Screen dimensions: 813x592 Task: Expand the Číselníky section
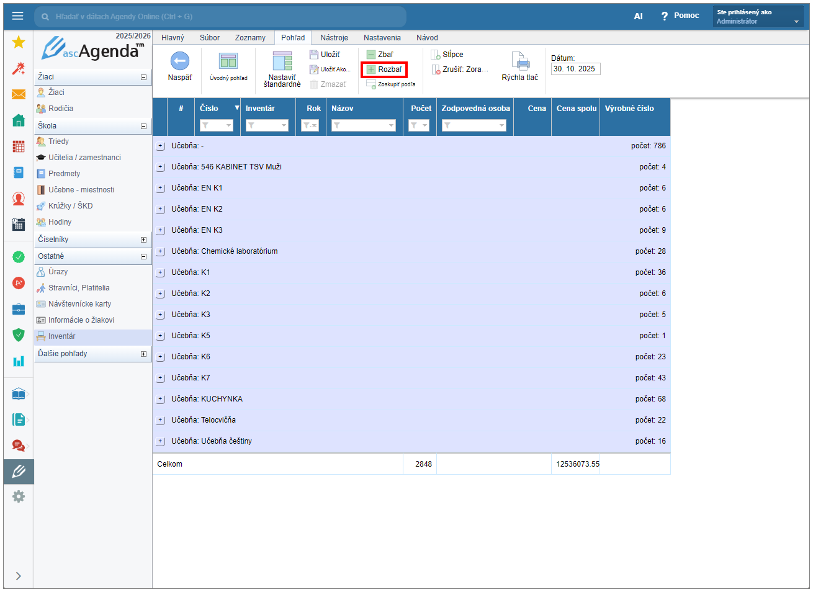point(143,240)
